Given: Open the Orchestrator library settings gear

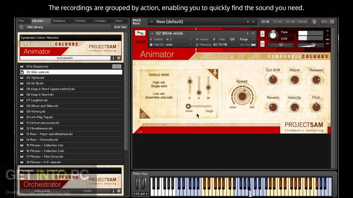Looking at the screenshot, I should [119, 191].
